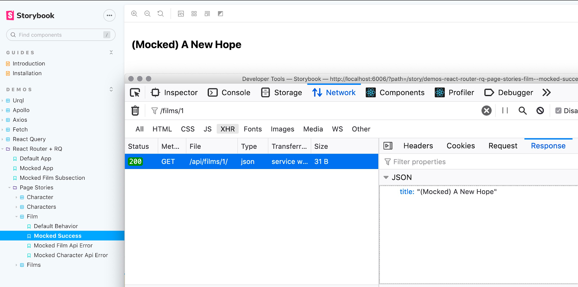
Task: Switch to the Cookies details tab
Action: click(461, 146)
